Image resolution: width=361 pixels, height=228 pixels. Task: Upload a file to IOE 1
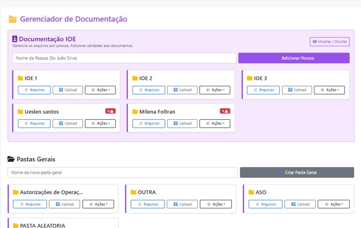[68, 90]
